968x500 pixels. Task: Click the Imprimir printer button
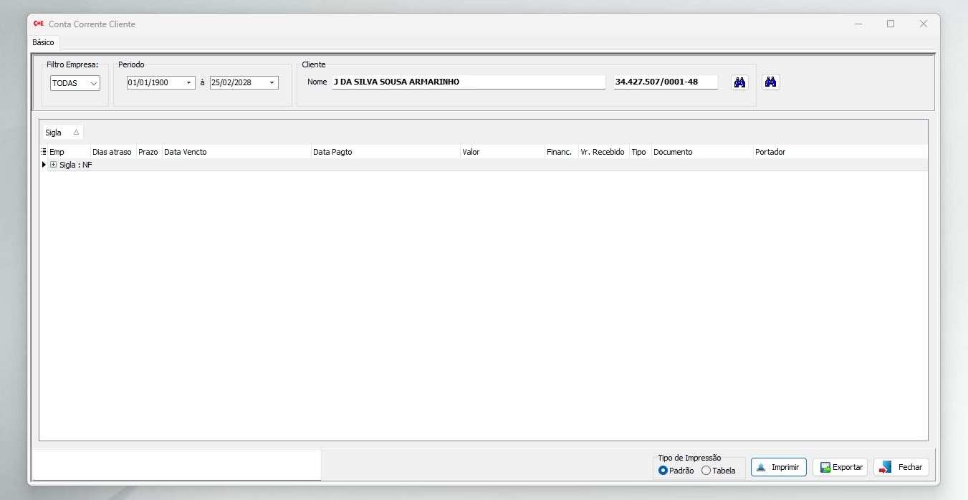778,467
